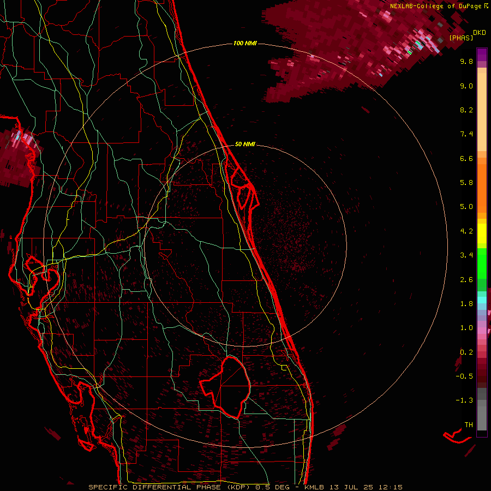Click the yellow segment of color bar
Screen dimensions: 491x491
(482, 233)
